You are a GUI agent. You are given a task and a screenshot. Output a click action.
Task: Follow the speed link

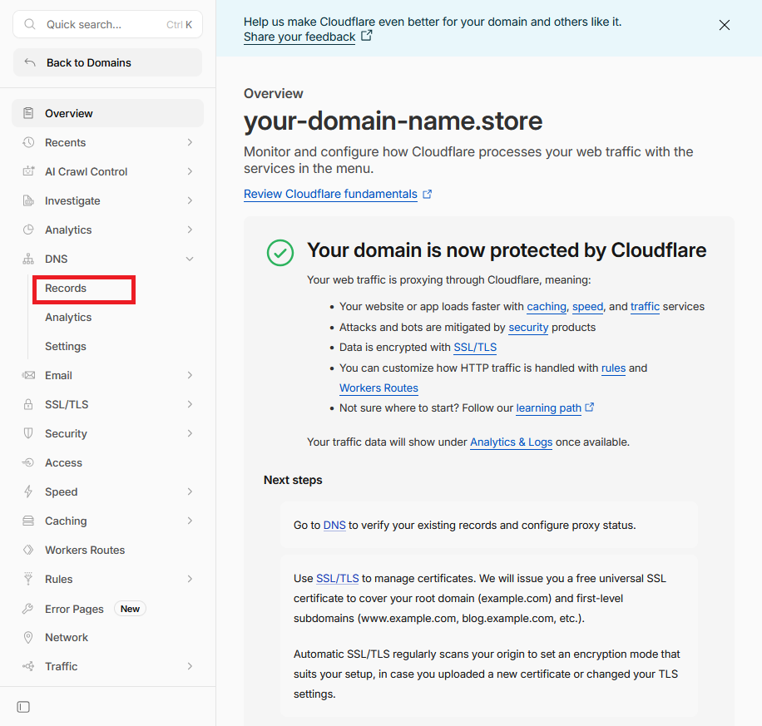pyautogui.click(x=587, y=307)
